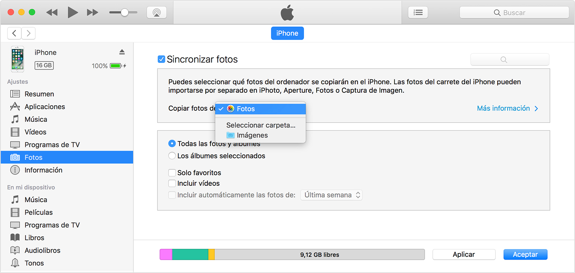Check the Incluir vídeos option
575x273 pixels.
pyautogui.click(x=172, y=183)
